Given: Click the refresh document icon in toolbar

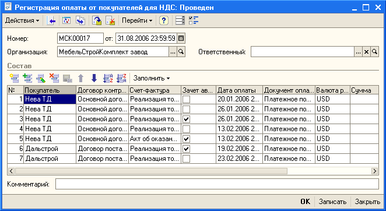Looking at the screenshot, I should coord(66,20).
